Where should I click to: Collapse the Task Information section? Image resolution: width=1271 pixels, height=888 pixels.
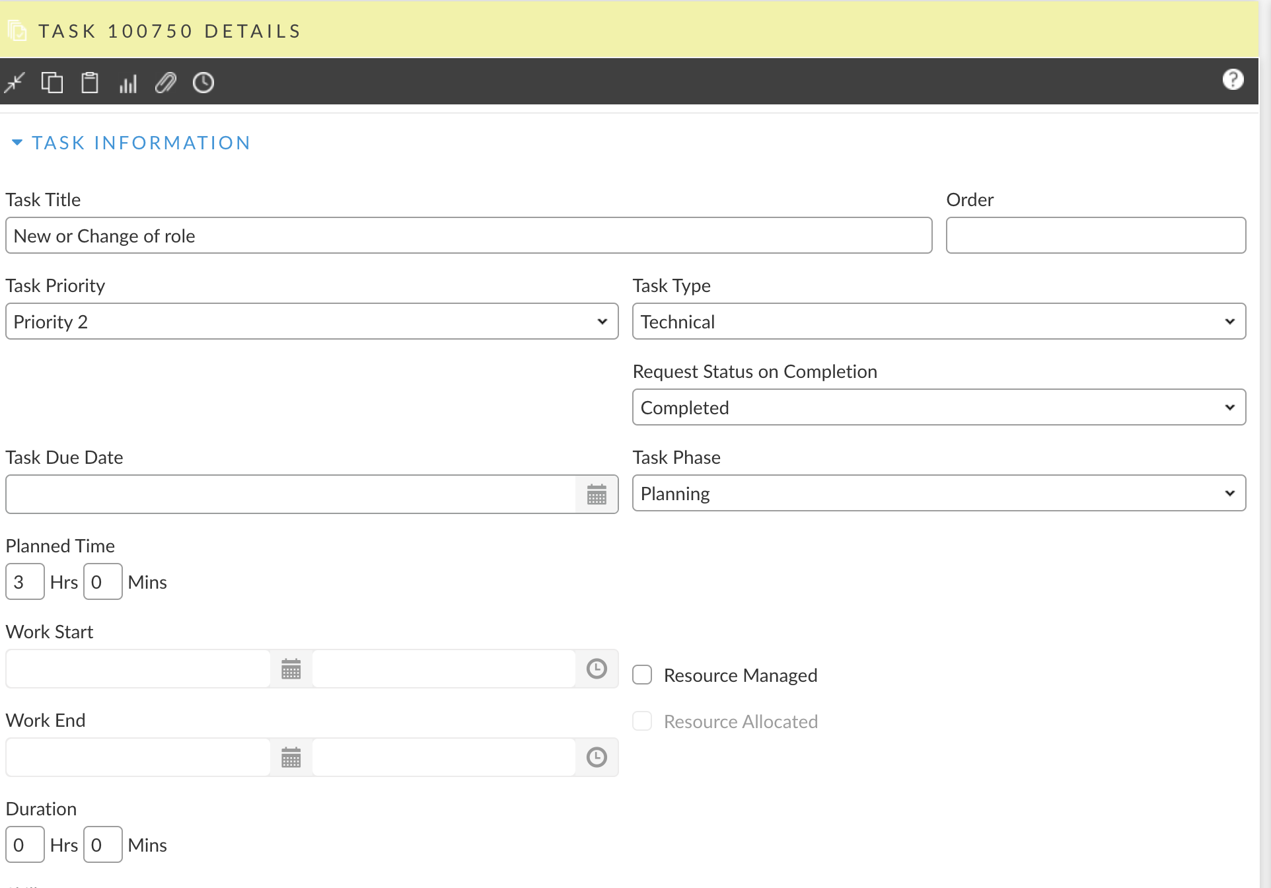(17, 143)
